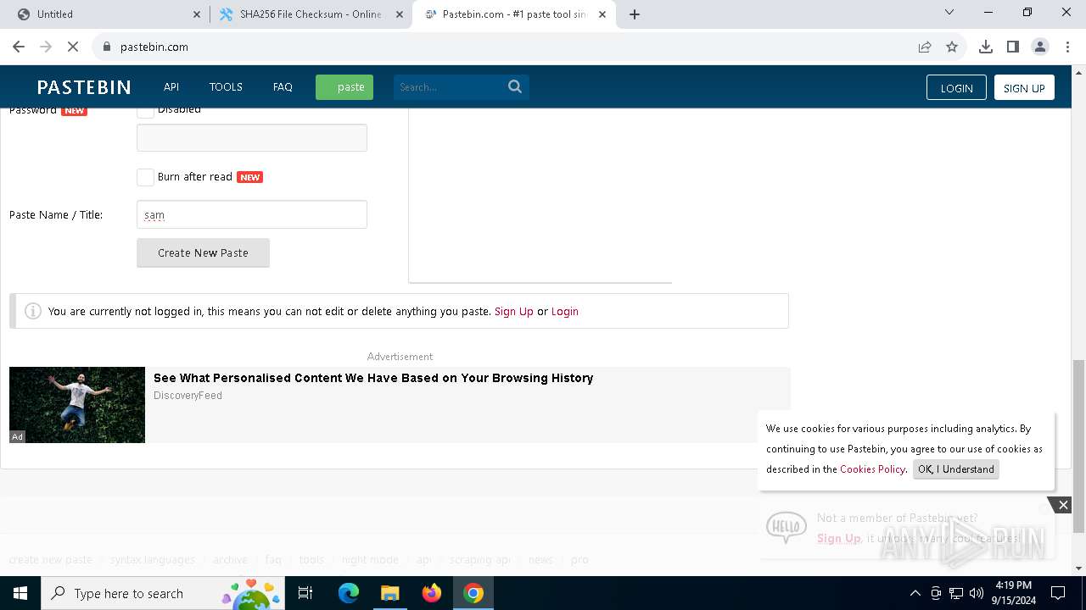1086x610 pixels.
Task: Launch Firefox from the taskbar
Action: (x=432, y=593)
